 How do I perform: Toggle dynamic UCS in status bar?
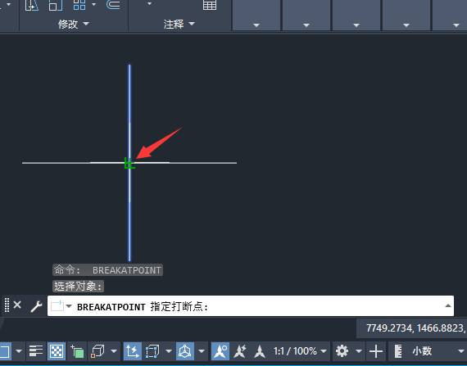pyautogui.click(x=133, y=351)
